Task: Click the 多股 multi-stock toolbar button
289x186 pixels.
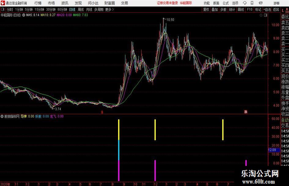Action: (223, 9)
